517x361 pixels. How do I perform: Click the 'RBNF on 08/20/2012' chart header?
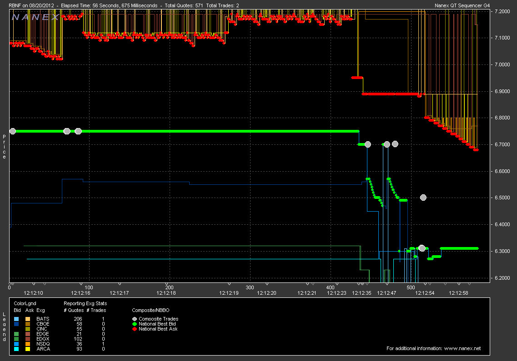tap(31, 5)
